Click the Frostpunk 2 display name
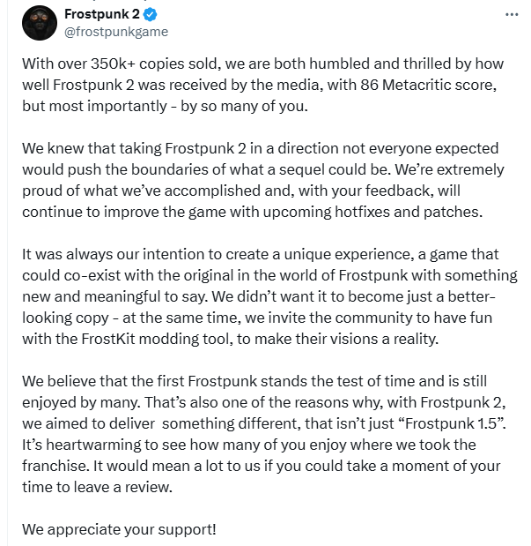Viewport: 531px width, 546px height. coord(103,15)
